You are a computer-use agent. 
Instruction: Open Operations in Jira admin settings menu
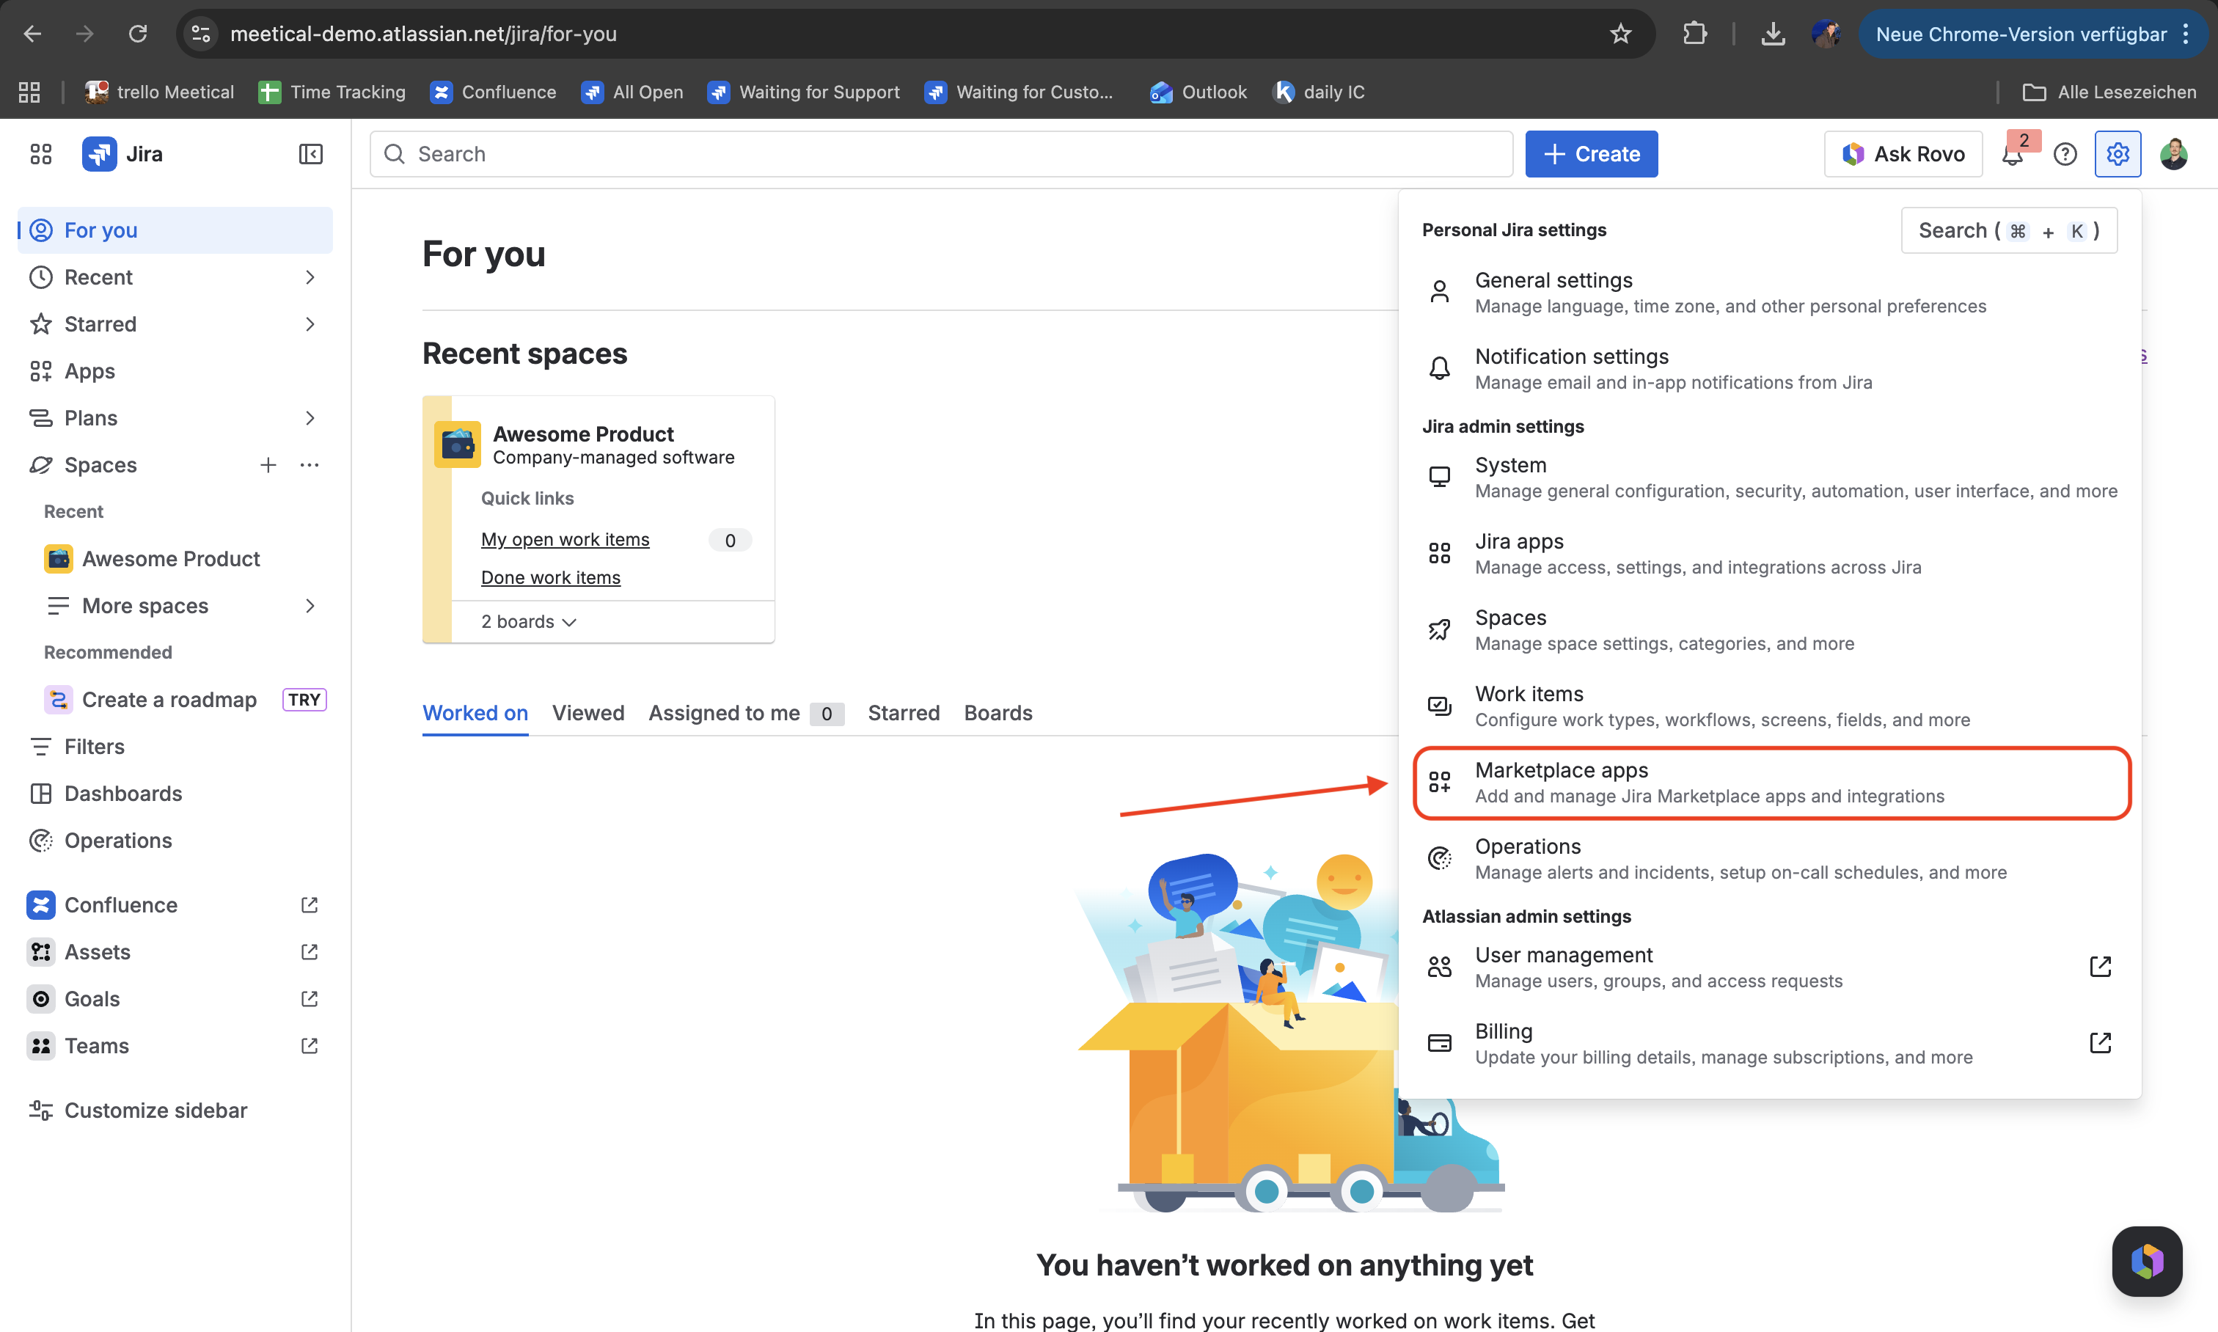1769,859
